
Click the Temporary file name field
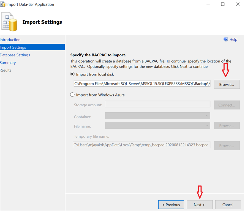141,145
